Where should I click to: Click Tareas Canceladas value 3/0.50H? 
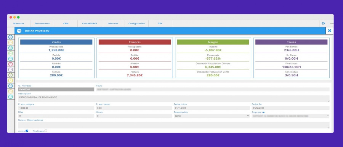tap(292, 75)
